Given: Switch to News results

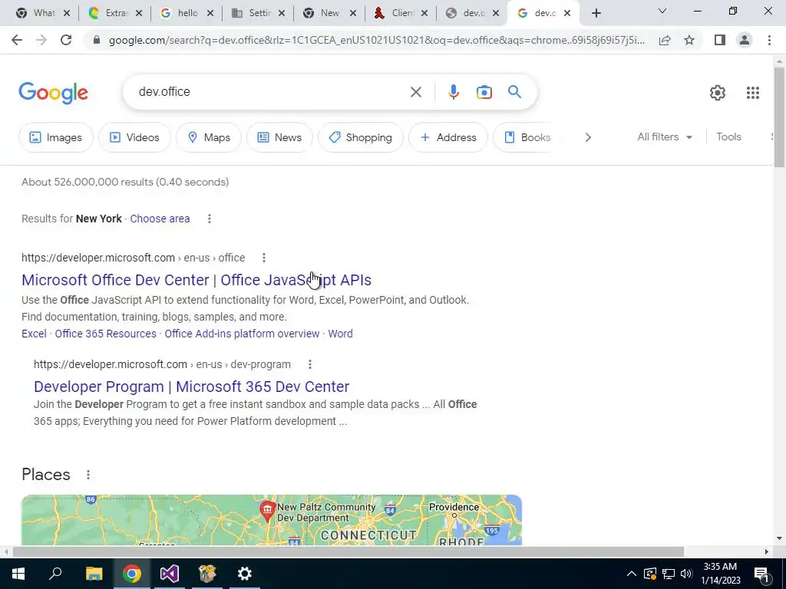Looking at the screenshot, I should click(x=279, y=137).
